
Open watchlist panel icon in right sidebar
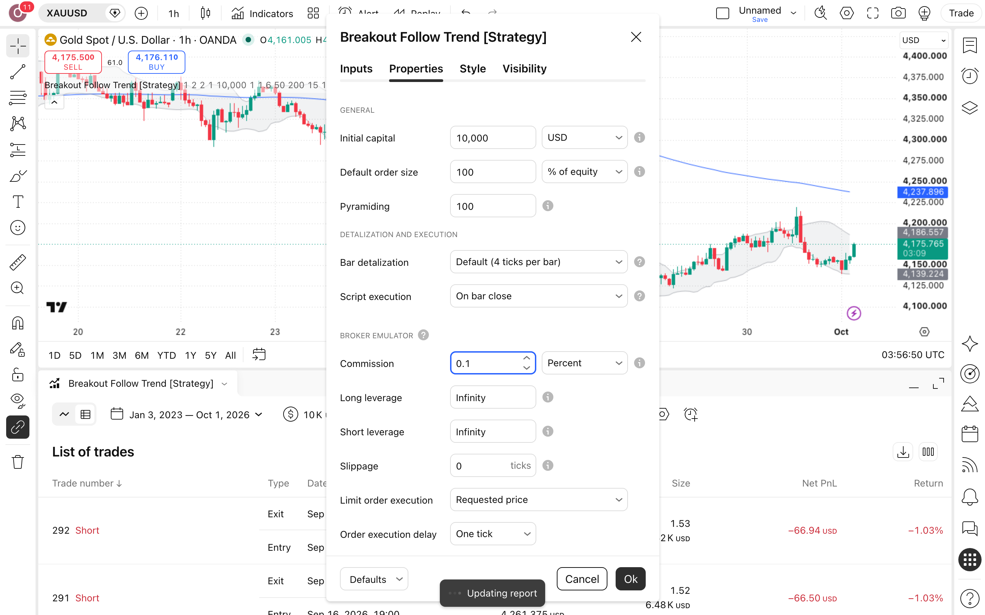pos(970,45)
